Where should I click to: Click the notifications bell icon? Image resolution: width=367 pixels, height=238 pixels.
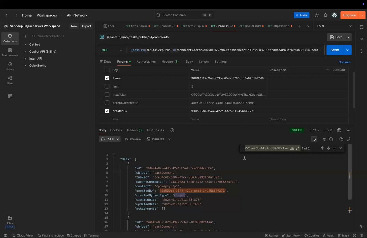[325, 15]
